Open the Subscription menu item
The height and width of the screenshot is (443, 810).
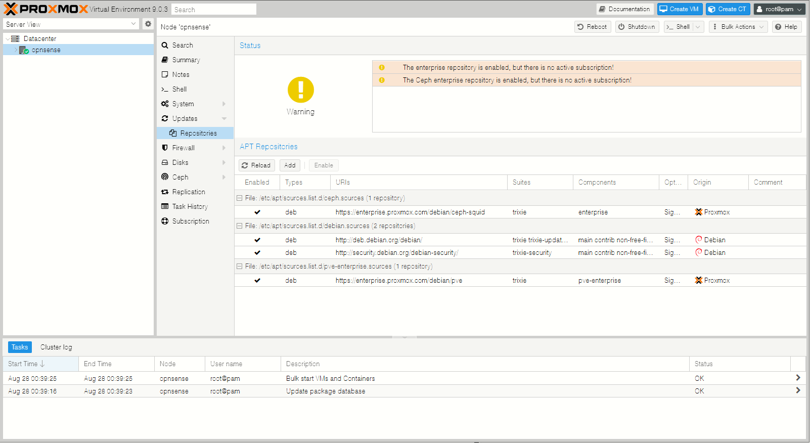[195, 221]
